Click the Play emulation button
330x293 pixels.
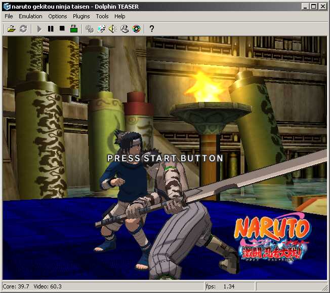click(39, 29)
